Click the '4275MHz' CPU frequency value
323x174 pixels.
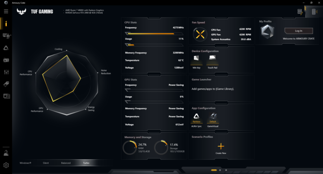point(178,27)
